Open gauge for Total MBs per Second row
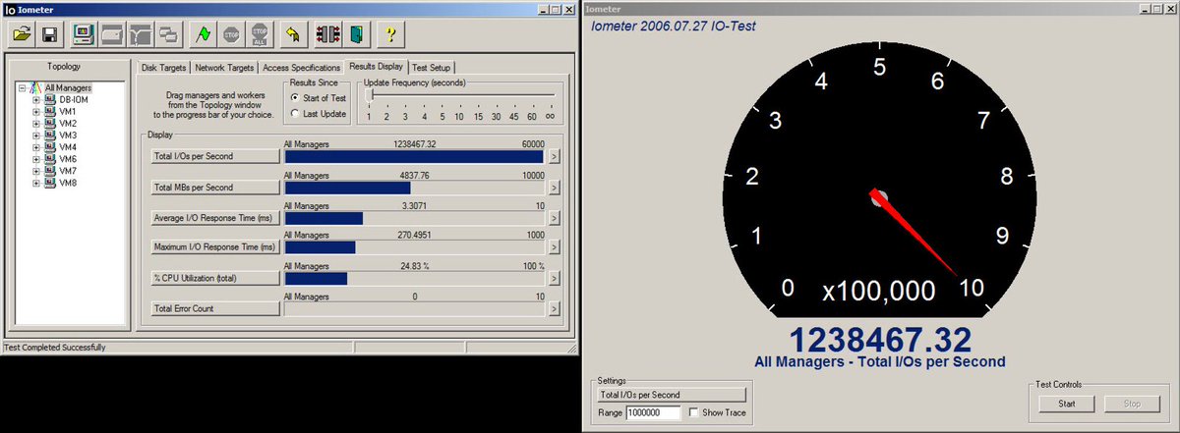Image resolution: width=1180 pixels, height=433 pixels. 554,187
